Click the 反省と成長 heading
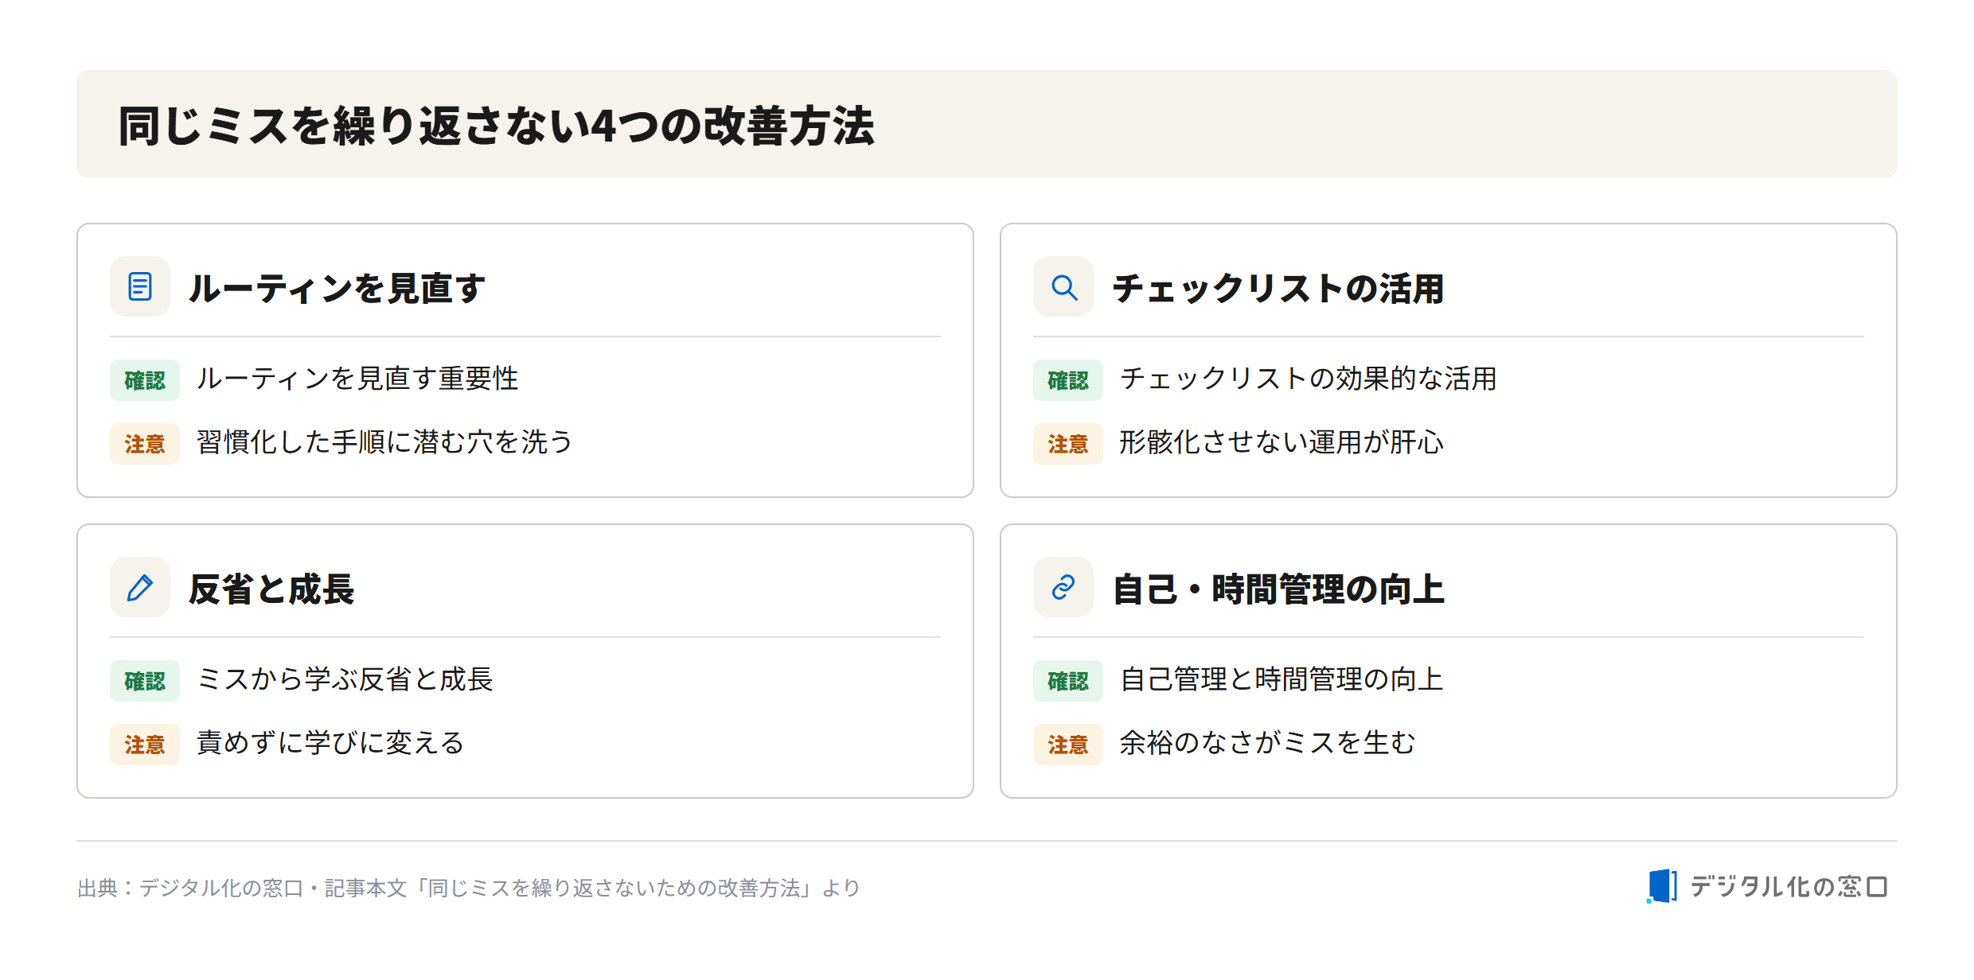Viewport: 1974px width, 980px height. [271, 589]
